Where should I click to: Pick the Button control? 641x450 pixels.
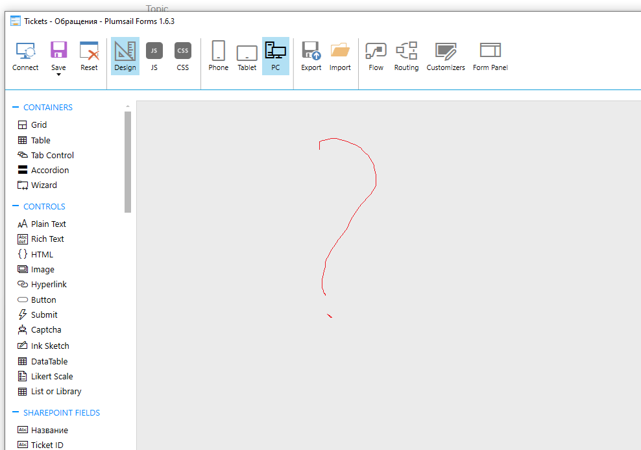click(37, 300)
